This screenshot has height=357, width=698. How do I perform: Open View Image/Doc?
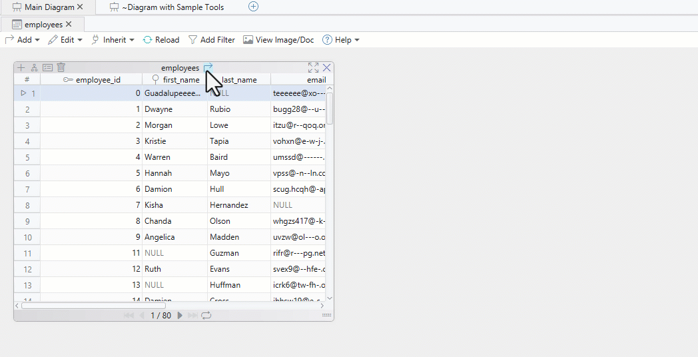278,39
